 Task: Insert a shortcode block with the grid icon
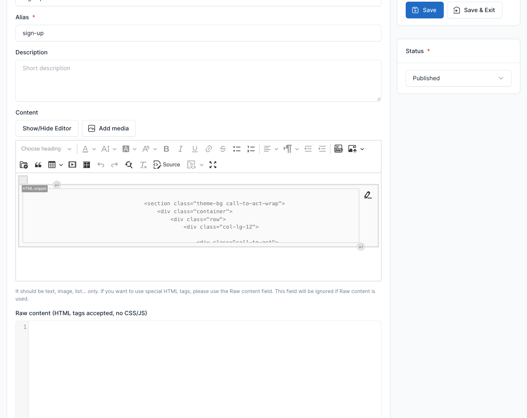(x=87, y=165)
